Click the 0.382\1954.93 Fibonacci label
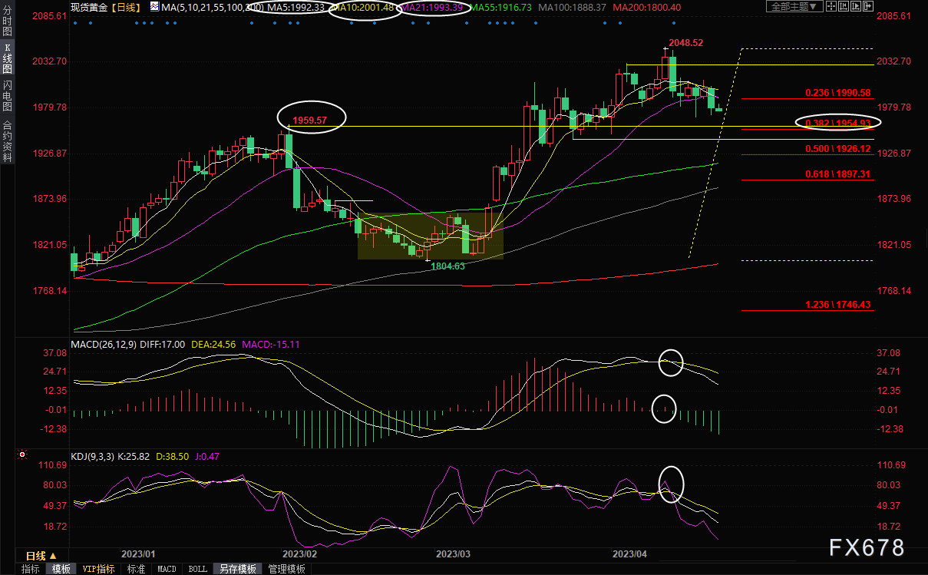Image resolution: width=928 pixels, height=575 pixels. (837, 123)
